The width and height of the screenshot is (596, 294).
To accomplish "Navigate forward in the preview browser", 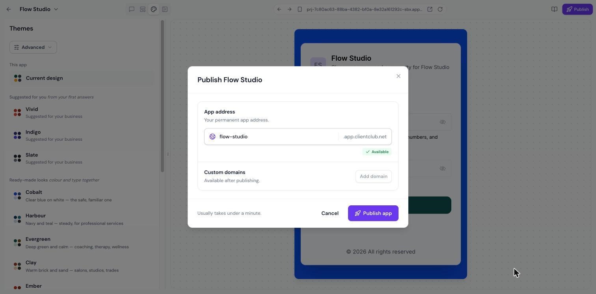I will tap(289, 9).
